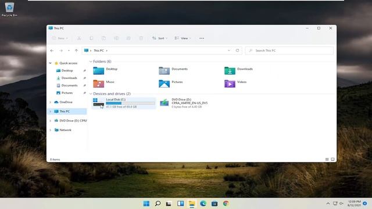Click the Rename icon in toolbar
Viewport: 372px width, 209px height.
pos(116,38)
